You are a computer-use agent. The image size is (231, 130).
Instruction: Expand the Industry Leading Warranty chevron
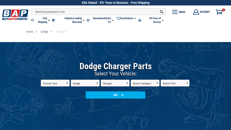[x=83, y=20]
